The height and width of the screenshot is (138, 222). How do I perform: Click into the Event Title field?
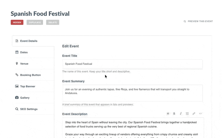click(x=132, y=64)
